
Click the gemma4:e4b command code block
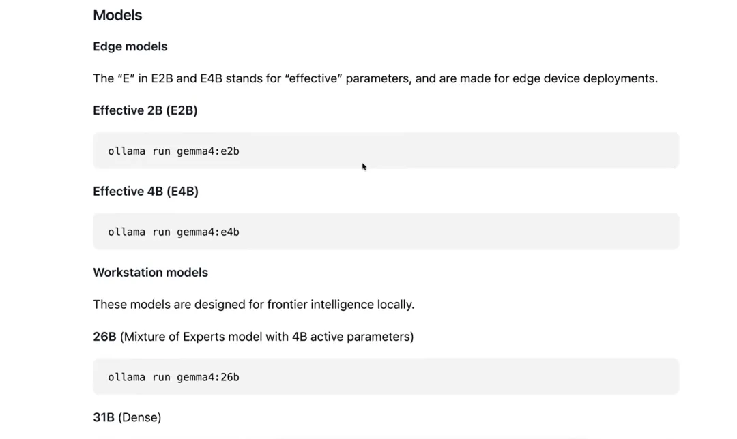click(386, 232)
